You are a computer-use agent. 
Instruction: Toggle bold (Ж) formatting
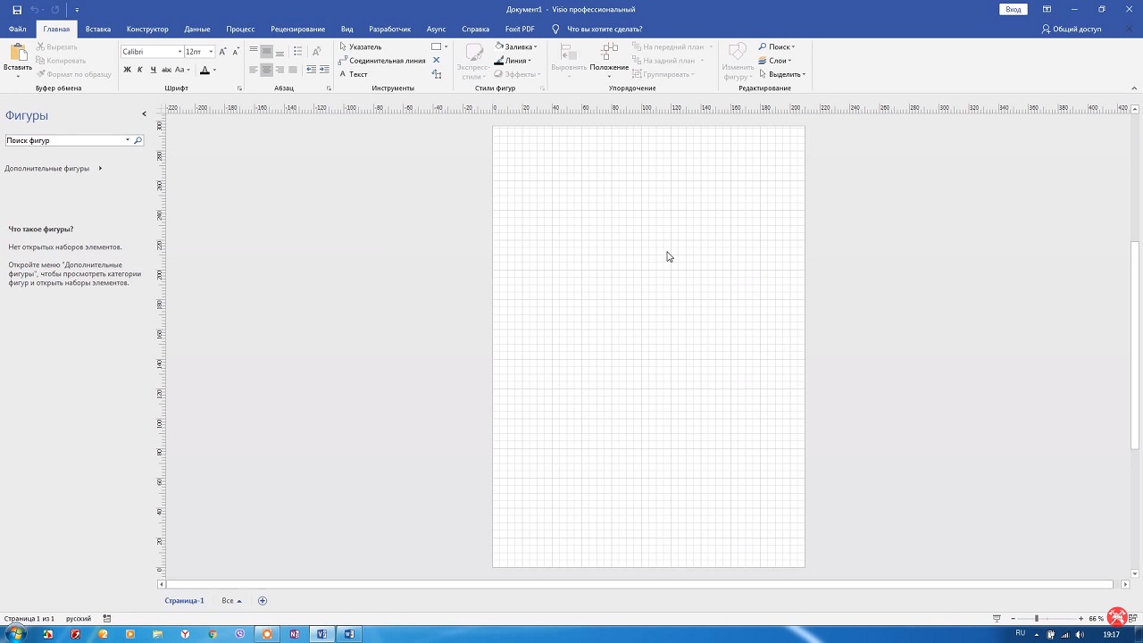click(127, 70)
